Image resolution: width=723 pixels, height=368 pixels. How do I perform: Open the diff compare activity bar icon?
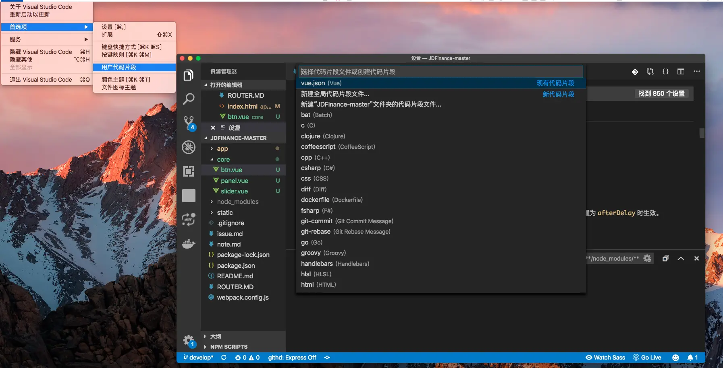(188, 220)
